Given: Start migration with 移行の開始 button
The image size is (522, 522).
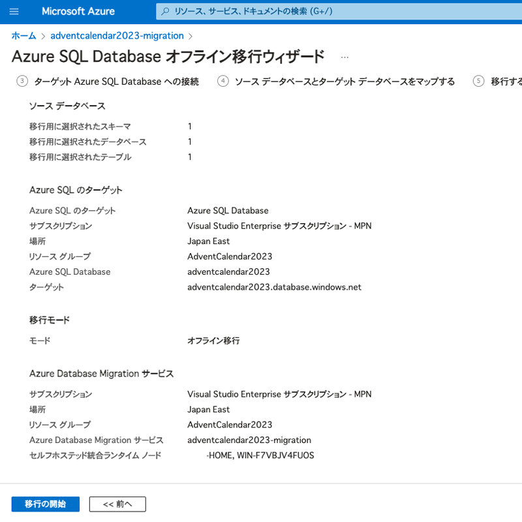Looking at the screenshot, I should [x=46, y=504].
